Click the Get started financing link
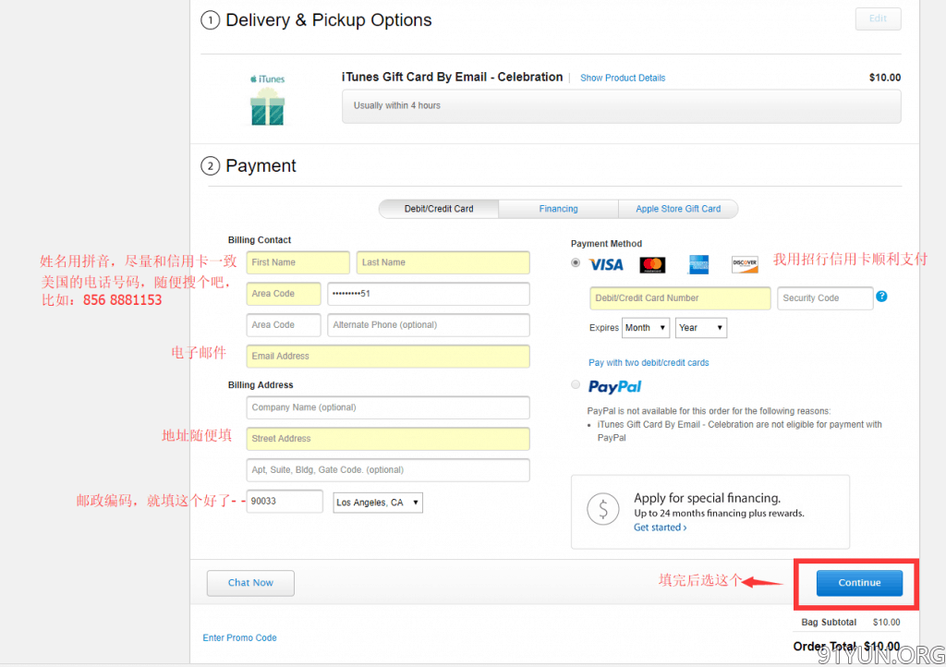The width and height of the screenshot is (946, 667). click(660, 528)
